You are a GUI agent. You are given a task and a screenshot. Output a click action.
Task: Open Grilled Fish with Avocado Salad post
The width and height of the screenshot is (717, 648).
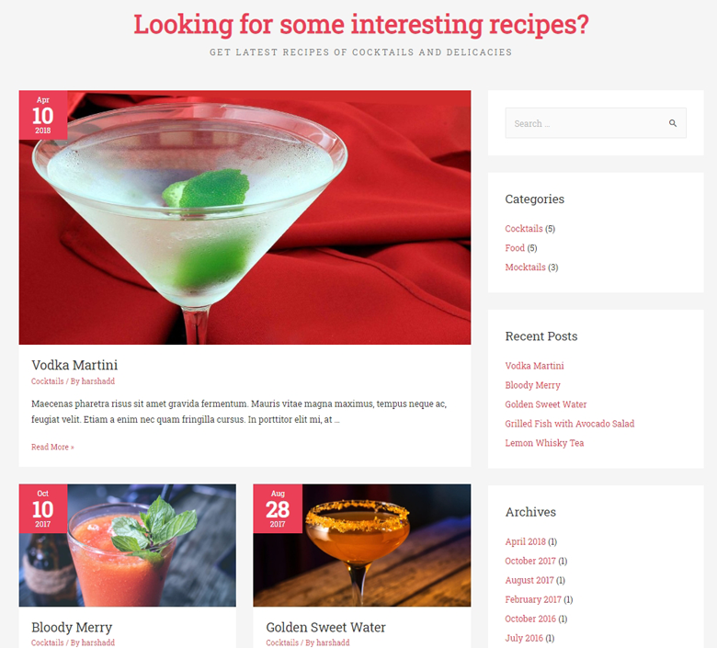(x=569, y=424)
